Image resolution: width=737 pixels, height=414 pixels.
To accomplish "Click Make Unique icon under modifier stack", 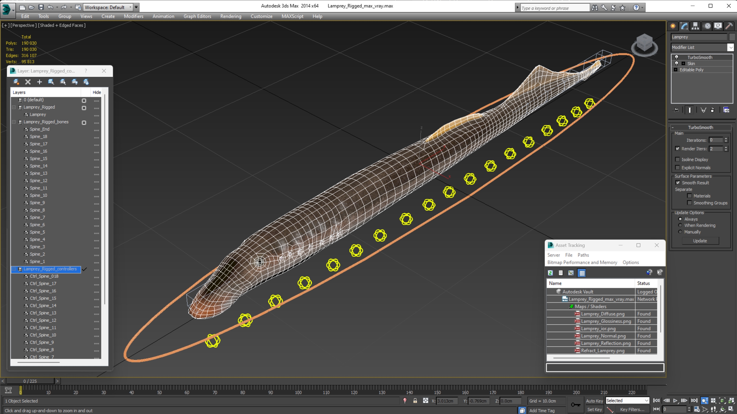I will (x=703, y=110).
